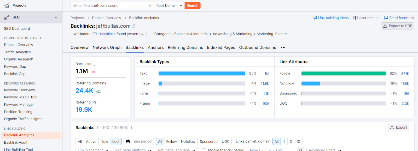Open the Indexed Pages tab
Image resolution: width=418 pixels, height=151 pixels.
point(221,47)
